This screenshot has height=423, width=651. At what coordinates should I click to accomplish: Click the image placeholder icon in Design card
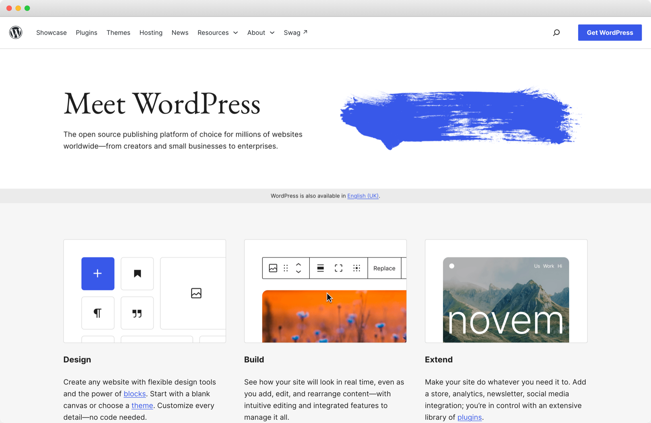196,293
